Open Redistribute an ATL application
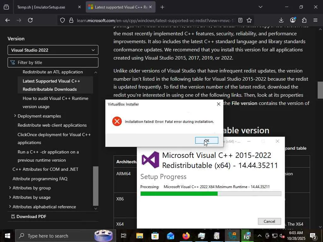 53,72
